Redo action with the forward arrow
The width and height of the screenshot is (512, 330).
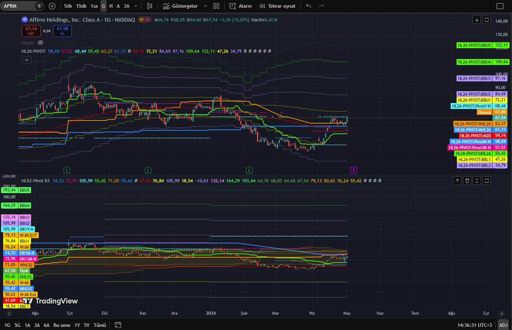pos(322,6)
